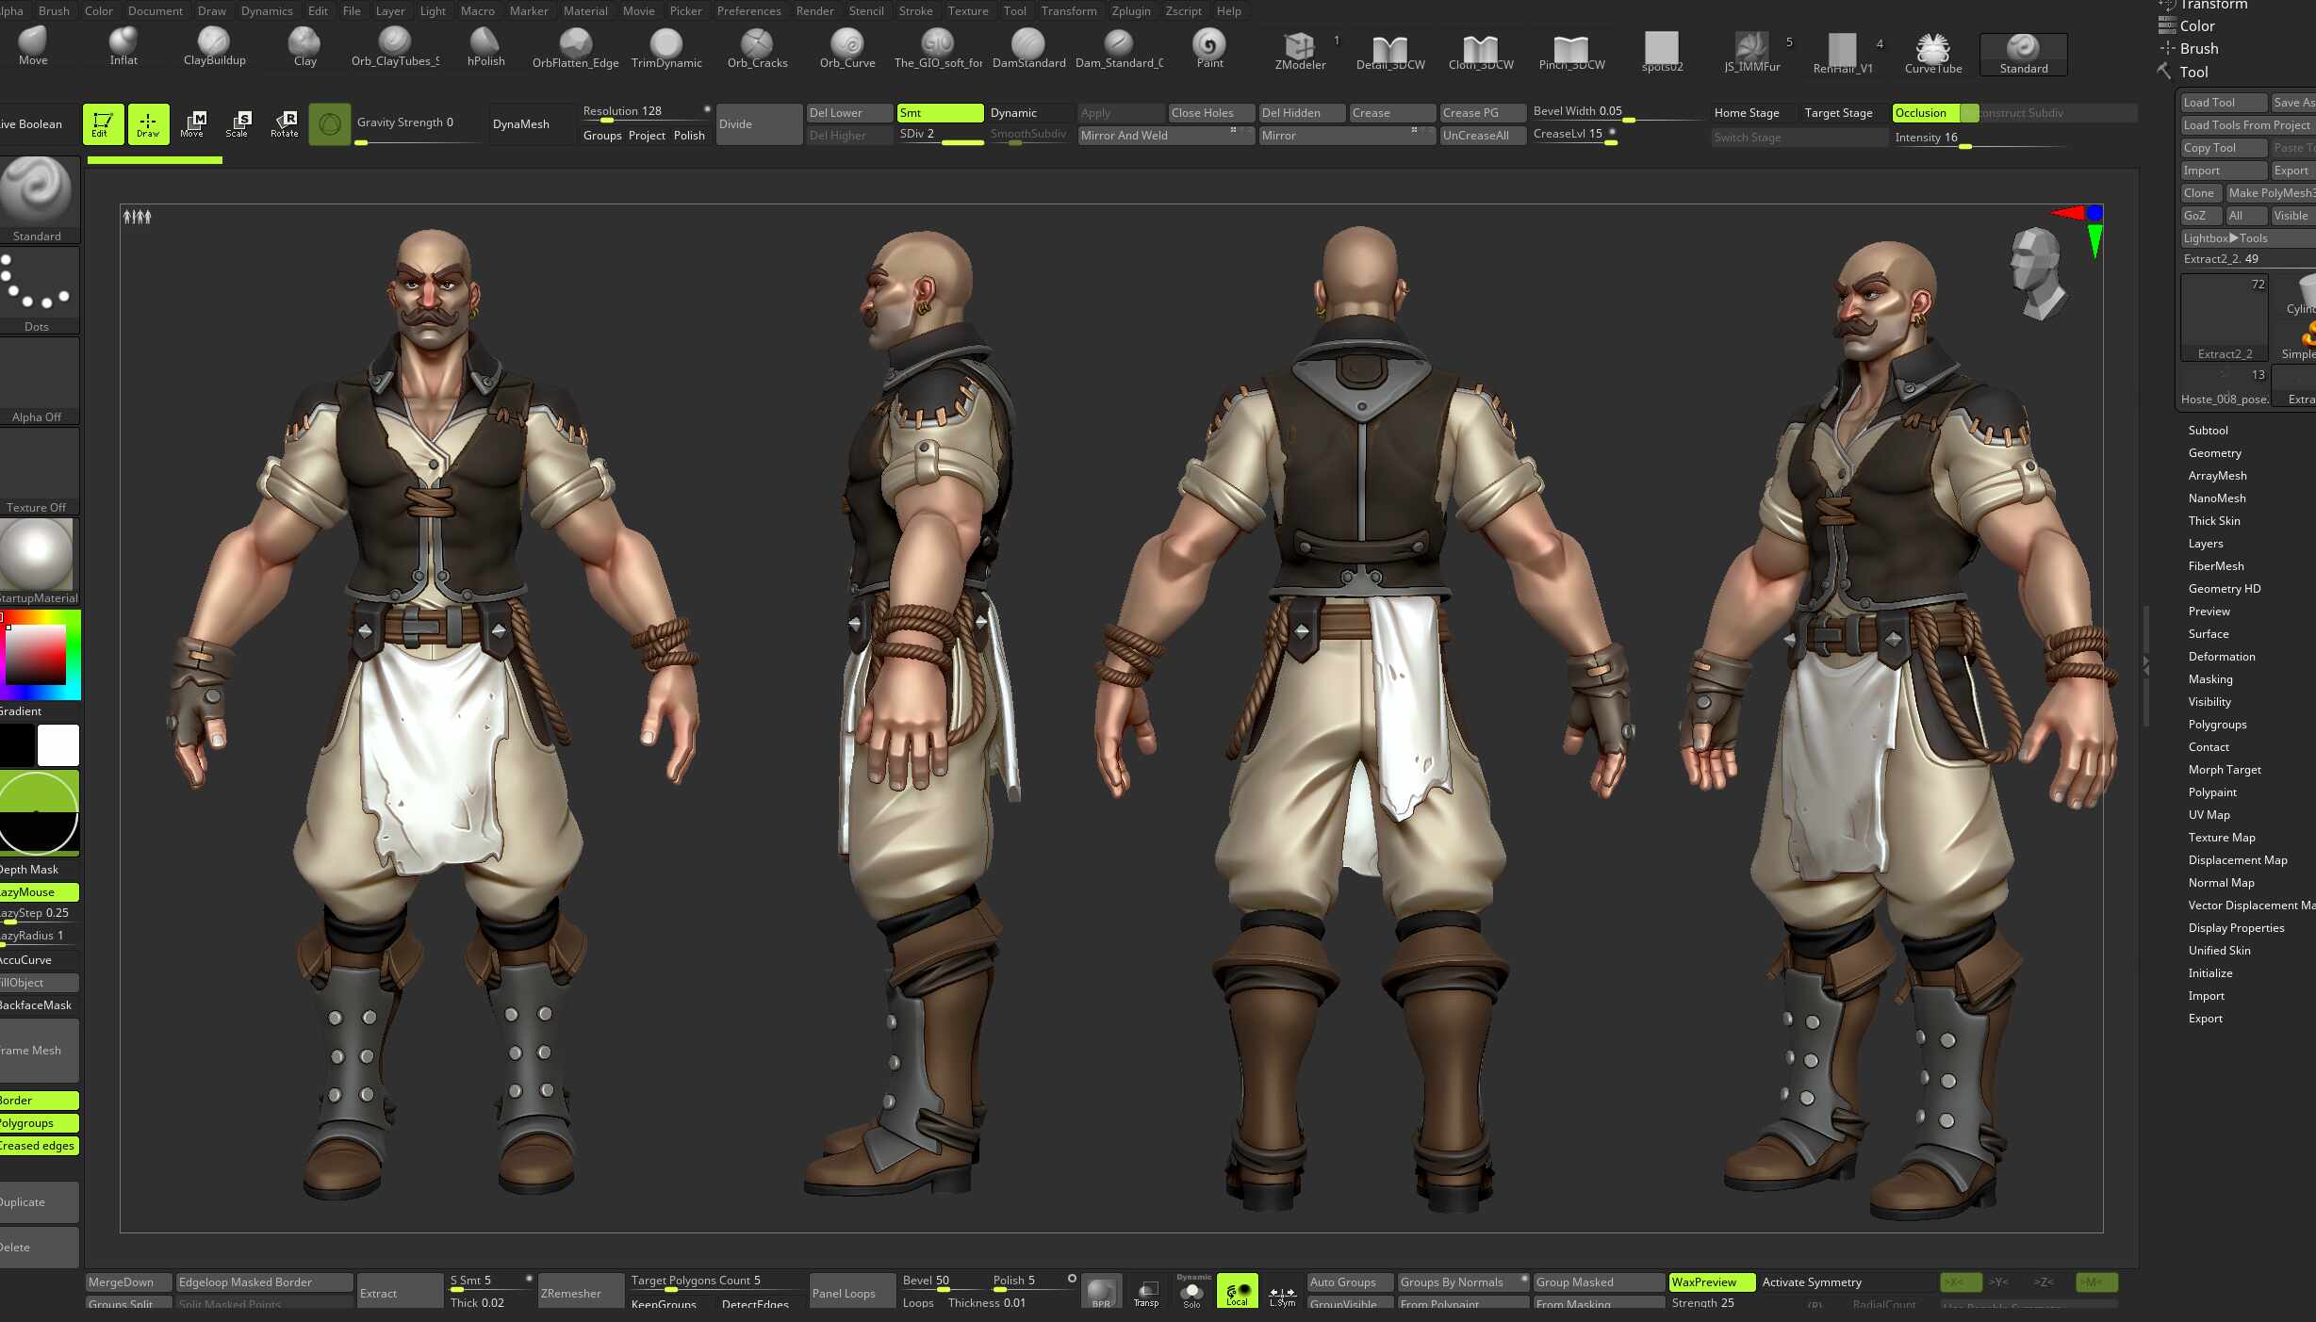This screenshot has width=2316, height=1322.
Task: Click the Solo mode icon
Action: pos(1192,1292)
